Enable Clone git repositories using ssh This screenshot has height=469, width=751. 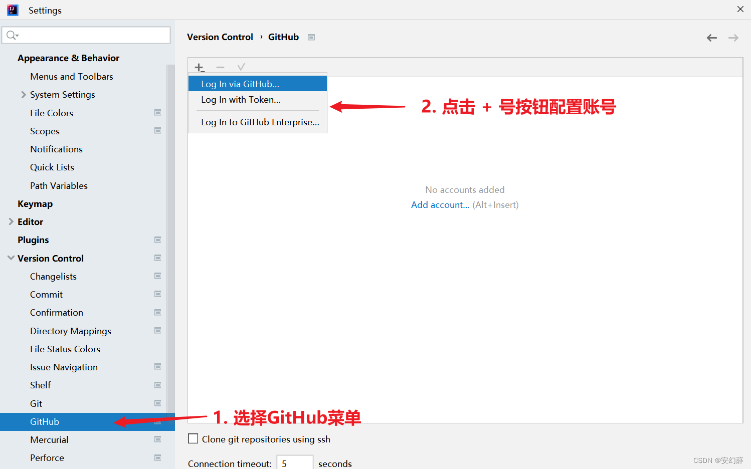pyautogui.click(x=193, y=439)
